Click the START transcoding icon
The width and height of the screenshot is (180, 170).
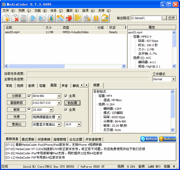[x=105, y=18]
